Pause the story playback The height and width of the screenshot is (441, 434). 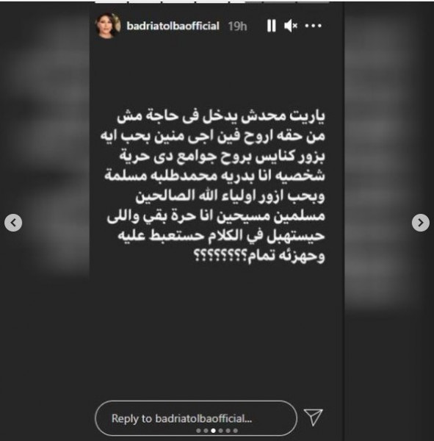(x=271, y=26)
